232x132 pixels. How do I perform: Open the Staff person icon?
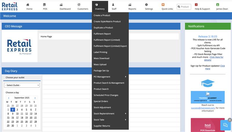113,5
